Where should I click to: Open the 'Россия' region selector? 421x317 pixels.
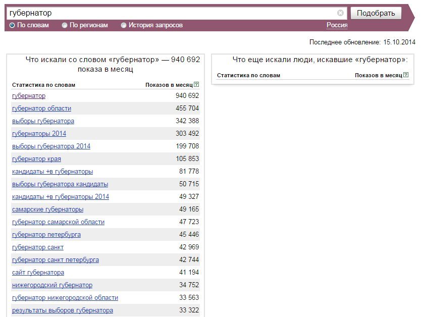tap(337, 25)
